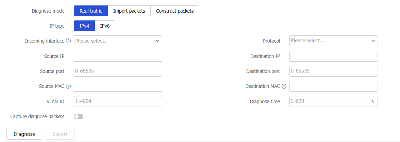Viewport: 400px width, 142px height.
Task: Open the Incoming interface dropdown
Action: tap(118, 41)
